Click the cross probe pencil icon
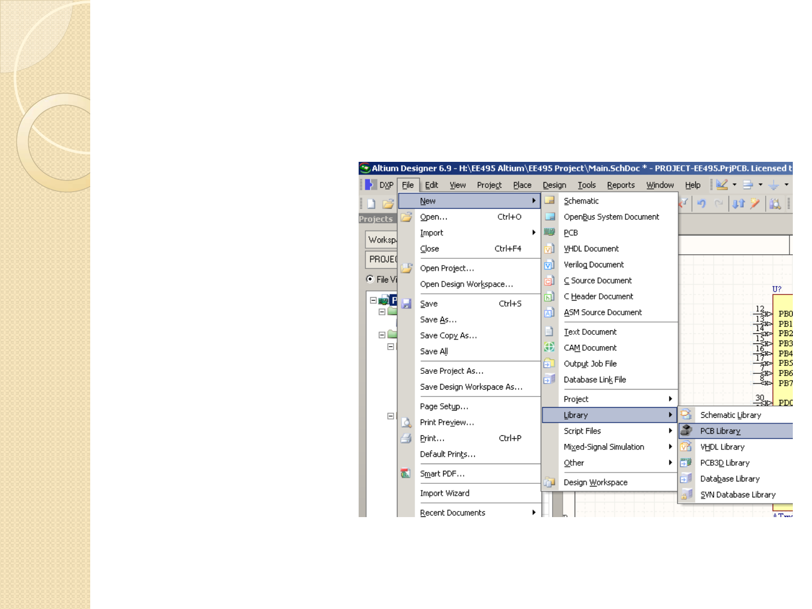The height and width of the screenshot is (609, 812). coord(755,204)
